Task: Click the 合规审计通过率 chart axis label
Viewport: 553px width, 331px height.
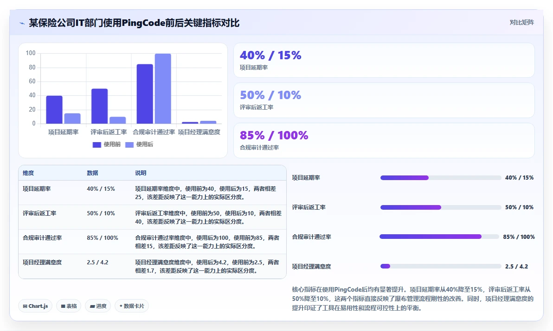Action: (154, 132)
